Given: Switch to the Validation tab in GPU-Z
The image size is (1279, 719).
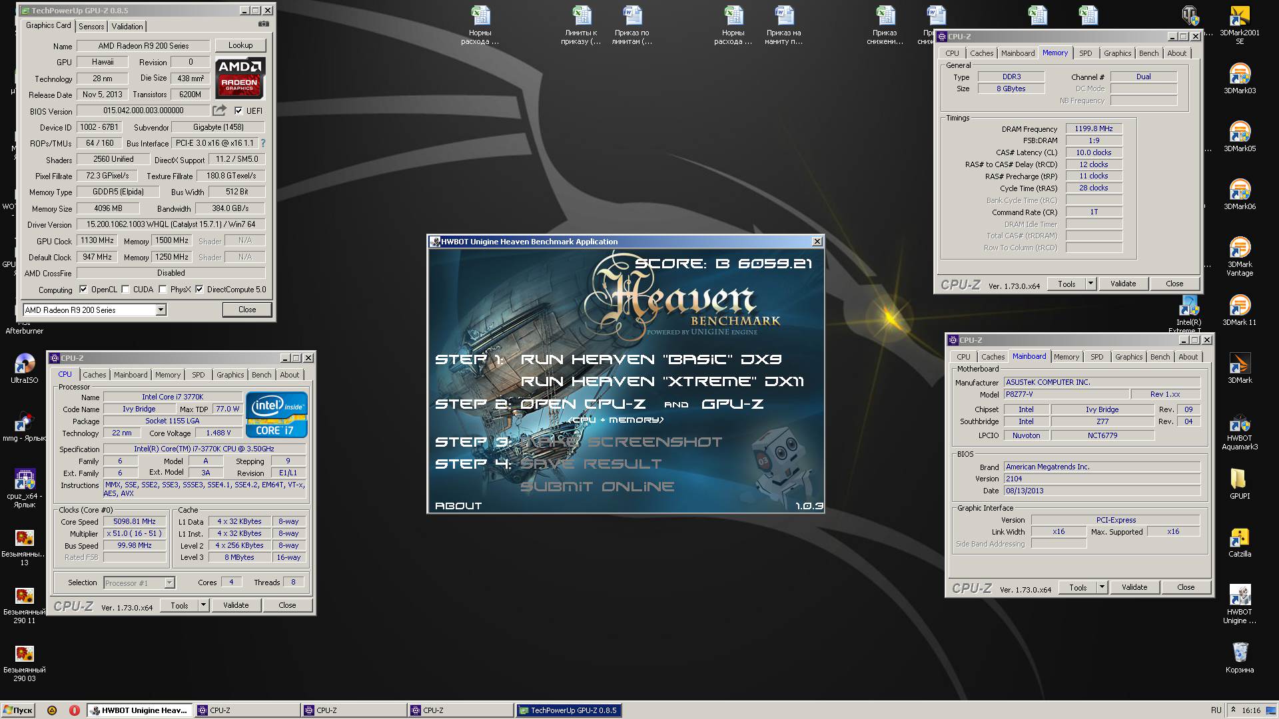Looking at the screenshot, I should click(127, 27).
